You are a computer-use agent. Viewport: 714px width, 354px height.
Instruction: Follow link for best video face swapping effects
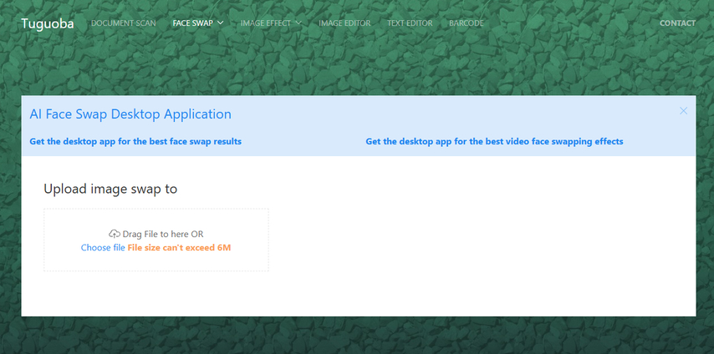pos(494,141)
